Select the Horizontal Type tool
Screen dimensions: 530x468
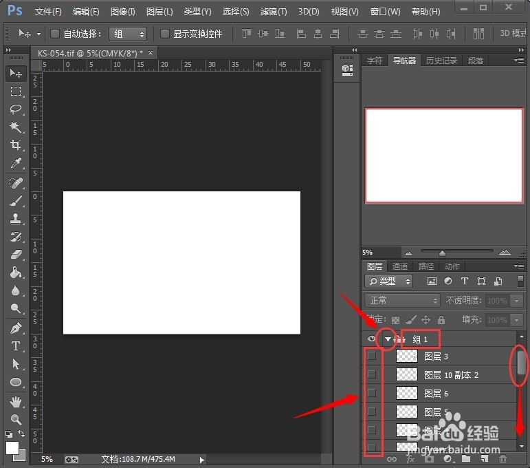coord(16,346)
